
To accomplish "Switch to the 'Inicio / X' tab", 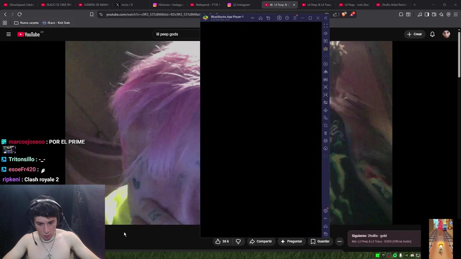I will tap(131, 5).
